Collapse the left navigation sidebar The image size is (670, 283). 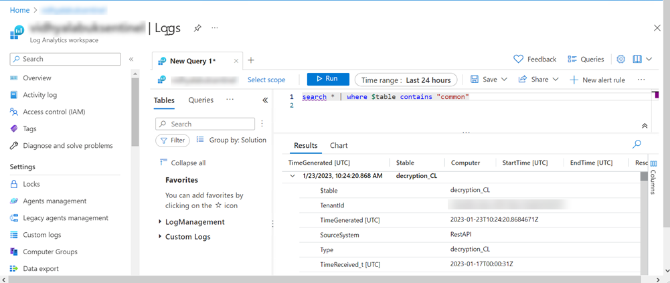coord(131,60)
